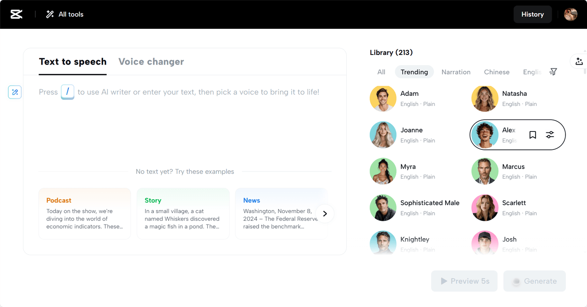This screenshot has width=587, height=307.
Task: Bookmark the Alex voice
Action: pos(532,135)
